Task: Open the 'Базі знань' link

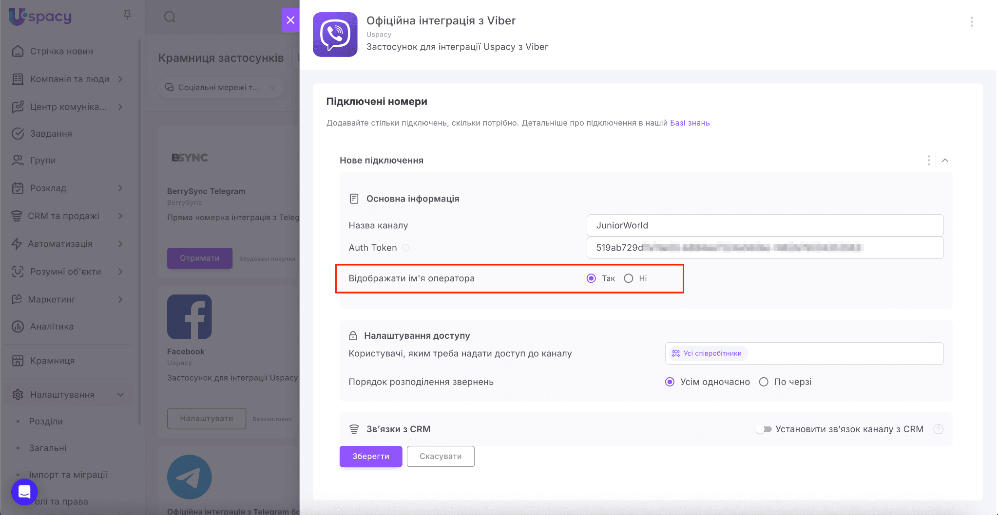Action: click(690, 123)
